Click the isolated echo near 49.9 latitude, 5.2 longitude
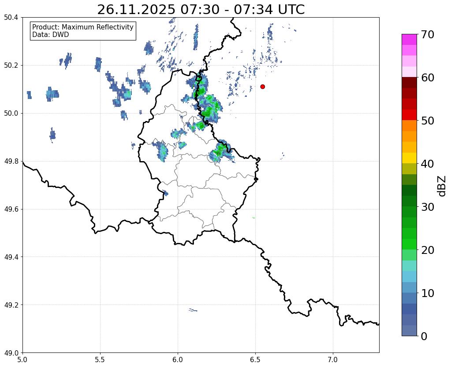Viewport: 451px width, 367px height. click(x=52, y=135)
